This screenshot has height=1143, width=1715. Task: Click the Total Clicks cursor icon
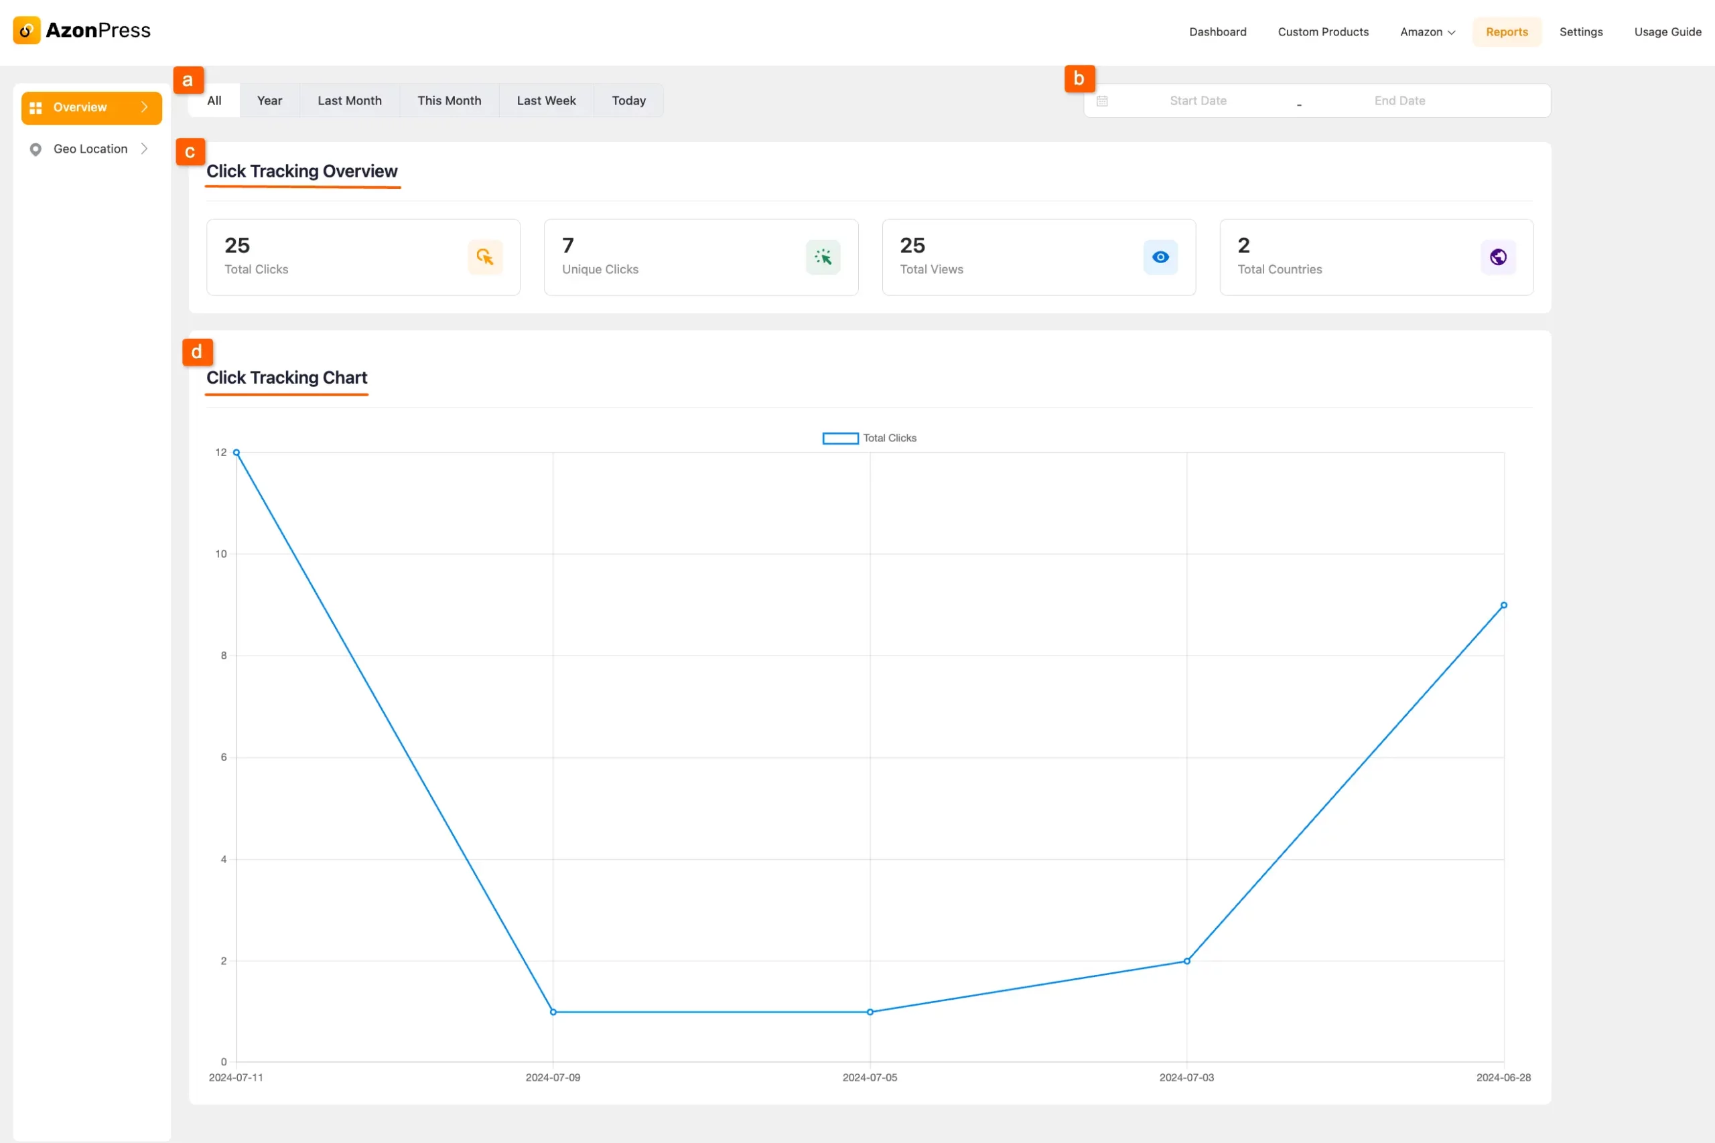coord(485,257)
